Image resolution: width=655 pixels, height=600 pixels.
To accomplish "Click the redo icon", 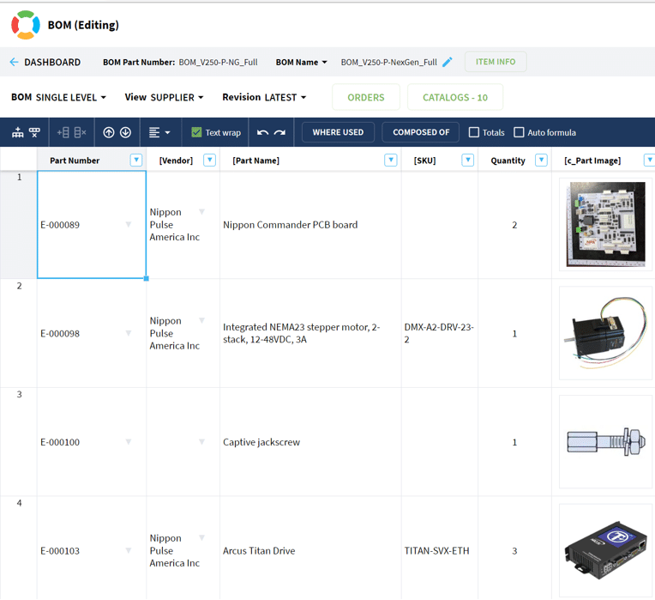I will 279,132.
